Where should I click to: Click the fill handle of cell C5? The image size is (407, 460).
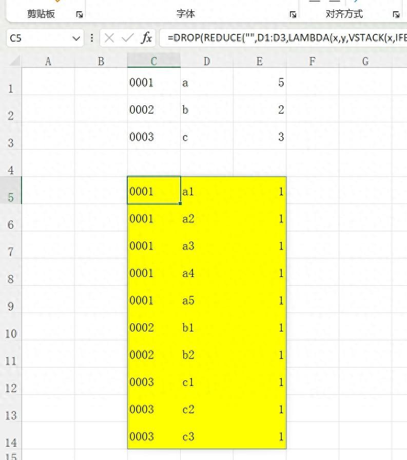pyautogui.click(x=180, y=204)
